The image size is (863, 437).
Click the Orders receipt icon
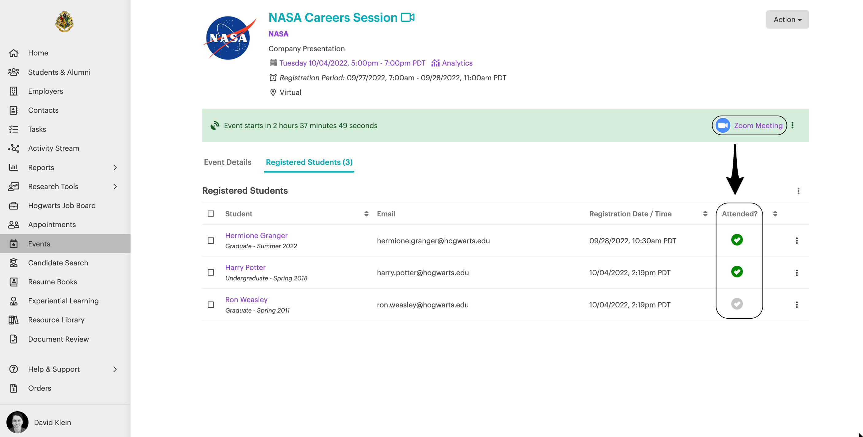pos(13,388)
